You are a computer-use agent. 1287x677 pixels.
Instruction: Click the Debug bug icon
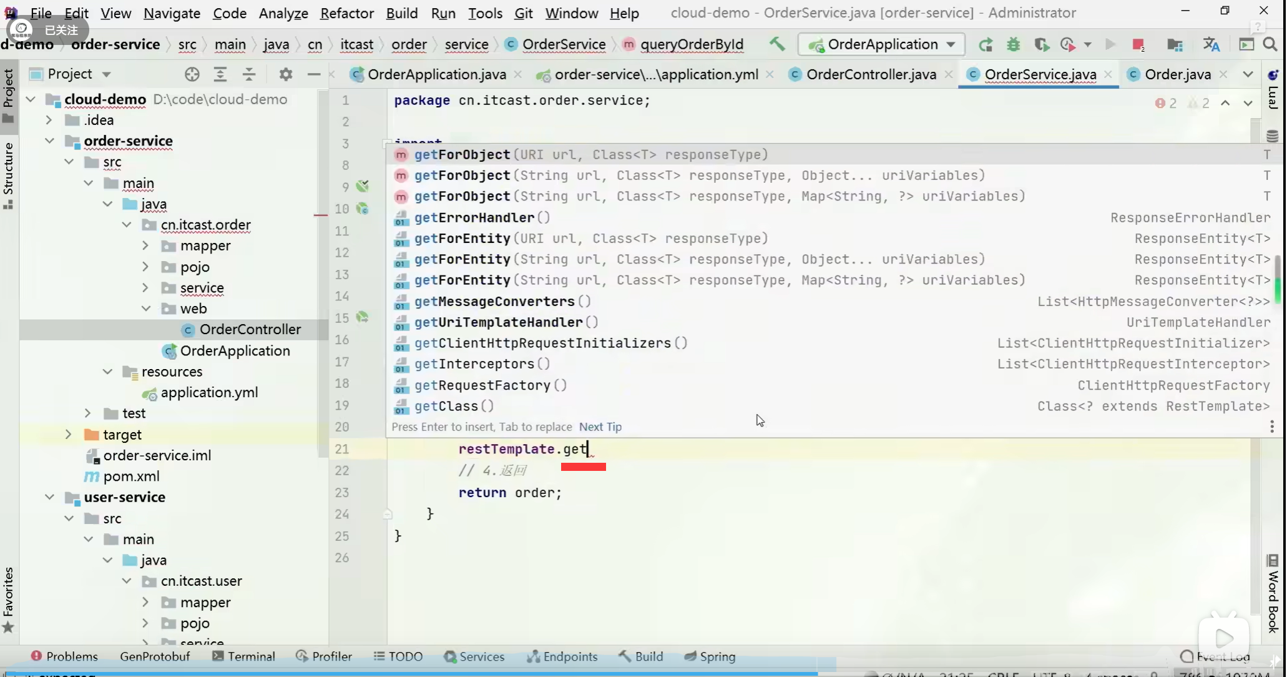[x=1014, y=44]
